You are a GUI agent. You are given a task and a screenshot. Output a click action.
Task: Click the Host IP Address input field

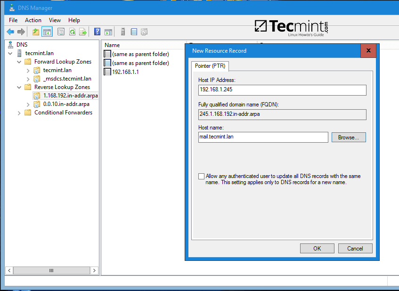click(282, 90)
